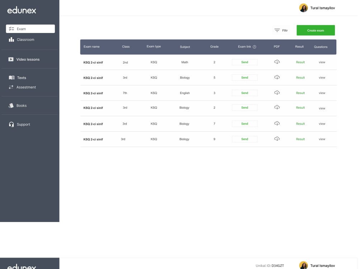Download PDF for the Biology grade 5 exam

[277, 77]
